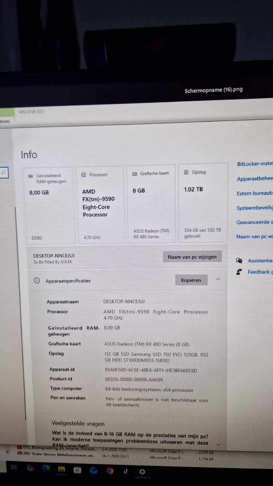Click the DDR3 label on RAM card
The width and height of the screenshot is (273, 486).
click(x=37, y=238)
